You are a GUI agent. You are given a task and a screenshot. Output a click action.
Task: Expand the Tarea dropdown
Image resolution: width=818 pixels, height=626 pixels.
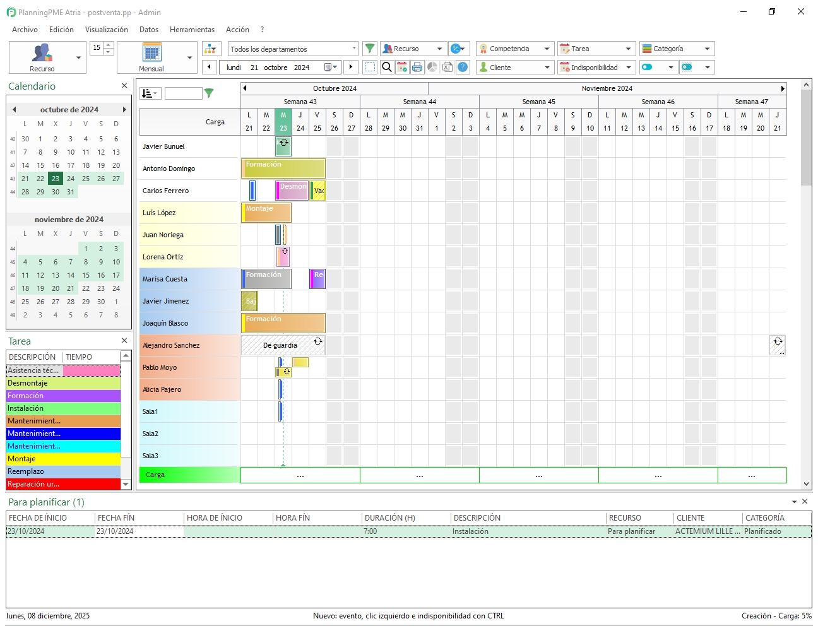[596, 48]
